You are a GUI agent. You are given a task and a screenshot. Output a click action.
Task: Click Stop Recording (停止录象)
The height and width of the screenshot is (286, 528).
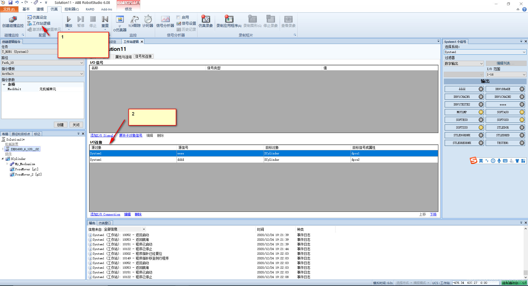[271, 22]
